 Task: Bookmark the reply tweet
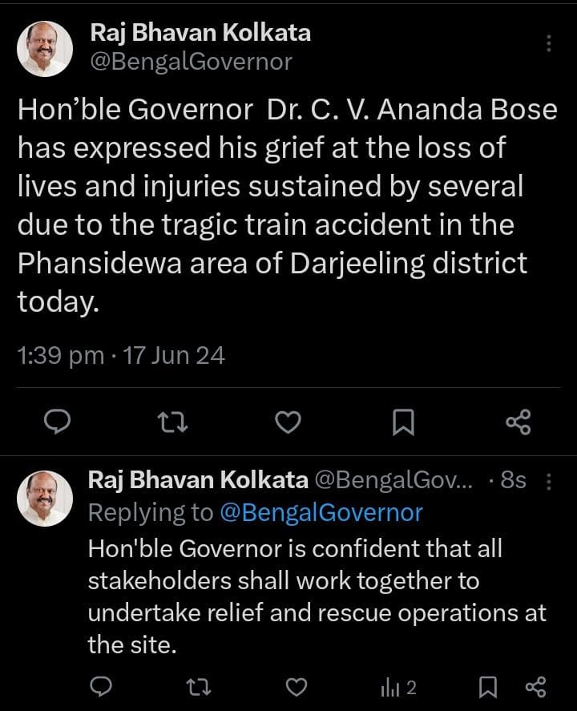486,687
